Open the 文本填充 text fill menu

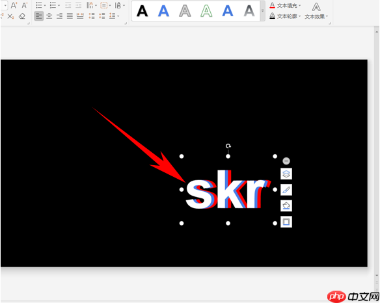pyautogui.click(x=285, y=5)
